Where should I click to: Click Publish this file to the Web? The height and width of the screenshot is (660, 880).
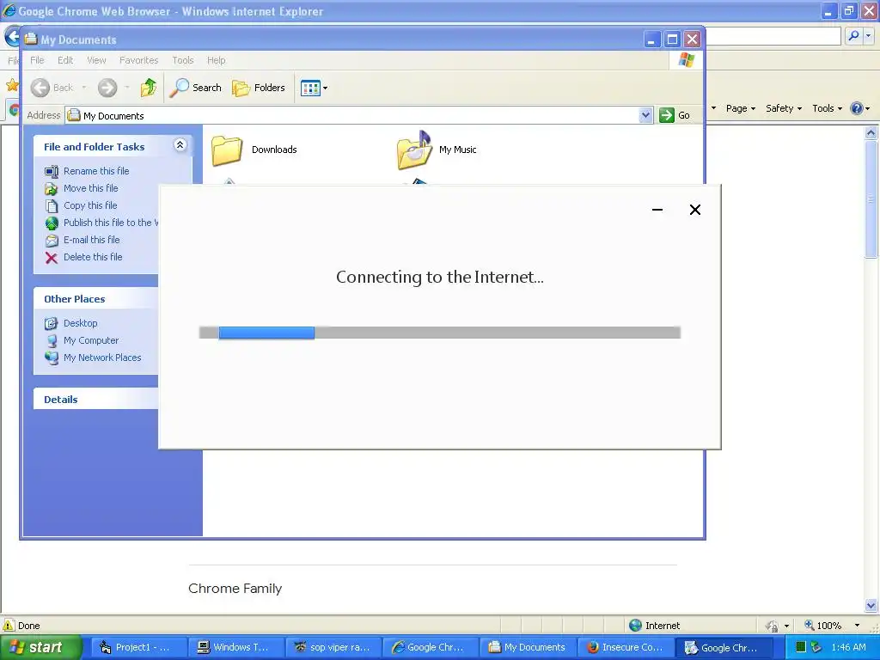pos(111,223)
